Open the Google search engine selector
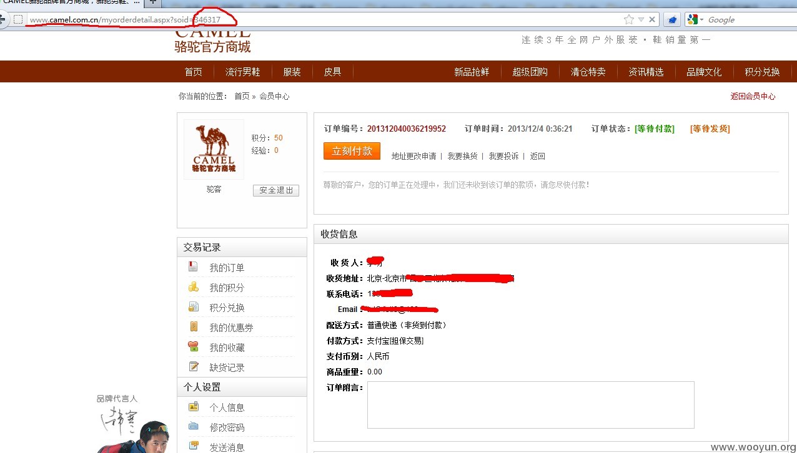The width and height of the screenshot is (797, 453). point(695,19)
